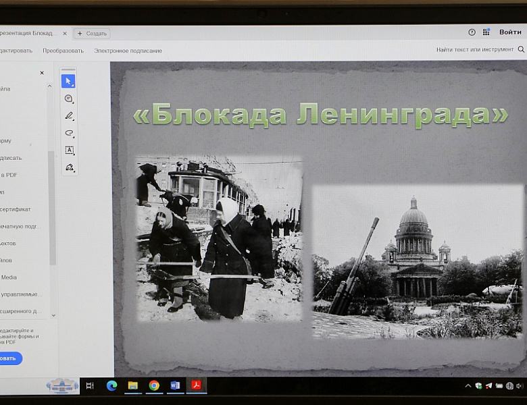Click the battery tray icon
This screenshot has height=405, width=527.
pos(499,386)
